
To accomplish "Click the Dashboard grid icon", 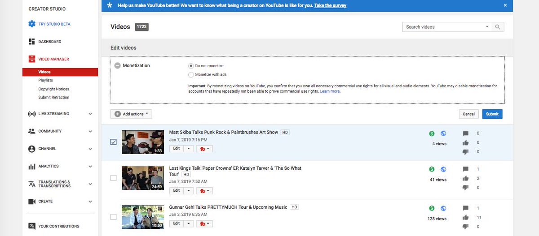I will [31, 42].
